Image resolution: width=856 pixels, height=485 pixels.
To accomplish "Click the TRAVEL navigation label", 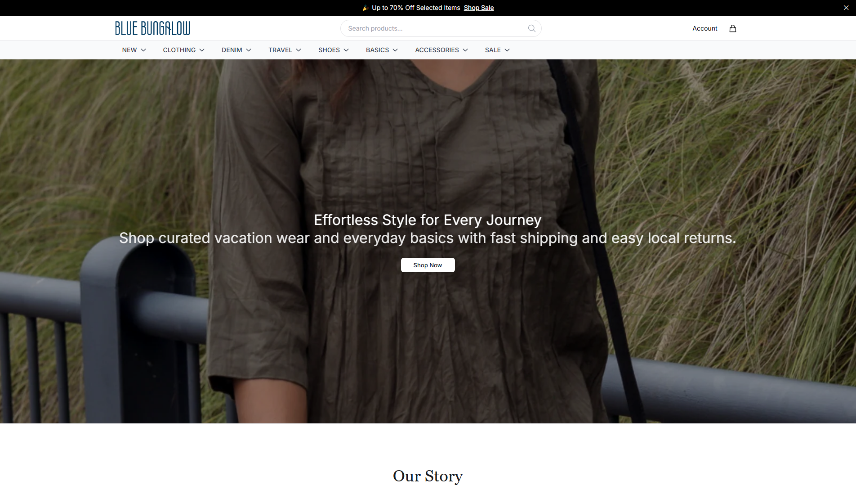I will click(x=281, y=50).
